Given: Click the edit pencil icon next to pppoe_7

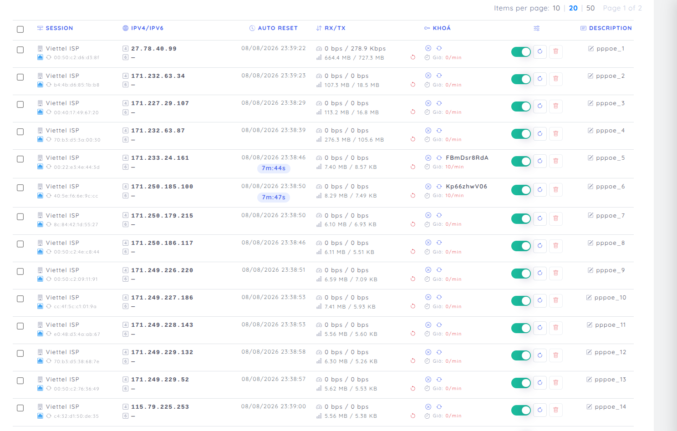Looking at the screenshot, I should [x=590, y=215].
